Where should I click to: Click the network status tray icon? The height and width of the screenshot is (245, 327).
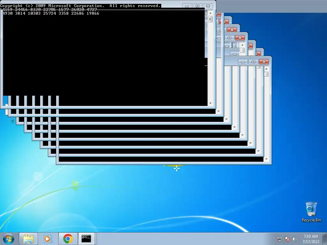click(x=279, y=239)
